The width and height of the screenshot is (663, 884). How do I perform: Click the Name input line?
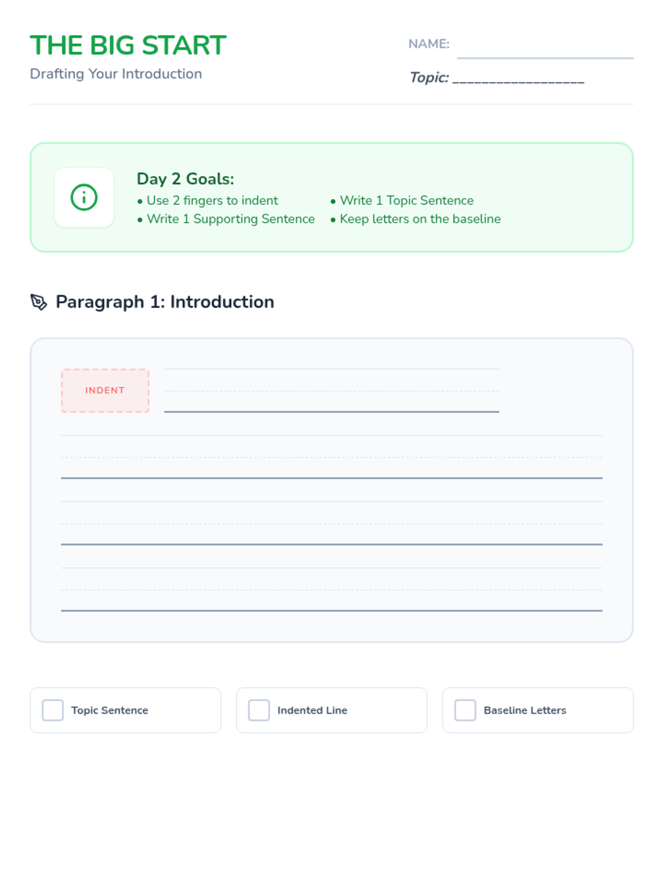(x=545, y=48)
